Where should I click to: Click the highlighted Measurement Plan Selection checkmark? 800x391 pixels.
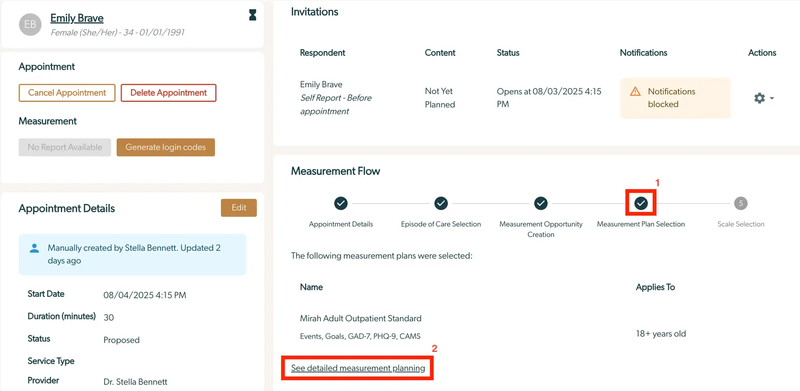click(x=641, y=203)
